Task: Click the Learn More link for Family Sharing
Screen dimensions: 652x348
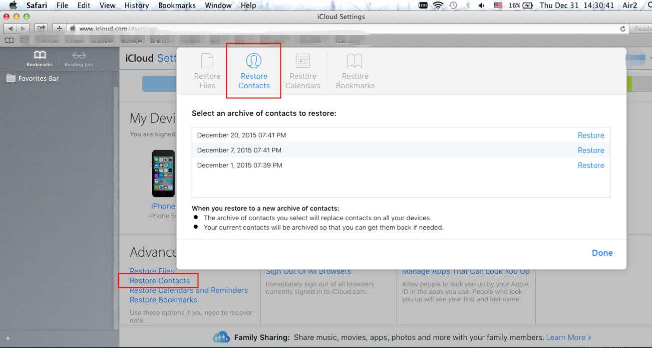Action: (x=568, y=337)
